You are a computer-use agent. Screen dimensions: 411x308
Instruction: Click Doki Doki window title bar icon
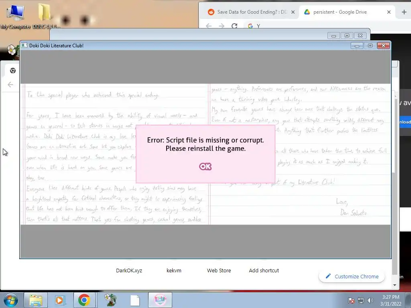[24, 45]
